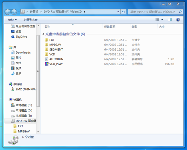Open the 组织 menu
Viewport: 187px width, 150px height.
pyautogui.click(x=12, y=20)
